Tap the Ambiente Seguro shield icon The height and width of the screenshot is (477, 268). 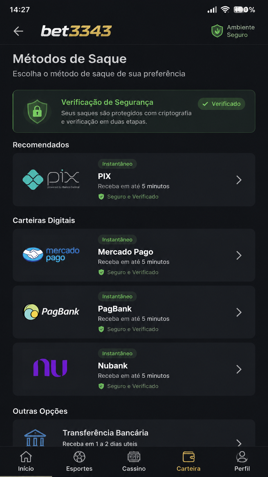click(217, 31)
